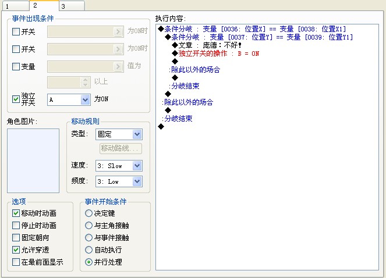Select 自动执行 trigger radio button
Screen dimensions: 386x278
coord(88,250)
